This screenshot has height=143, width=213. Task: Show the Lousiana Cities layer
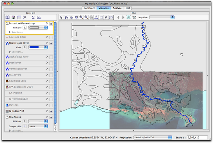(x=51, y=37)
